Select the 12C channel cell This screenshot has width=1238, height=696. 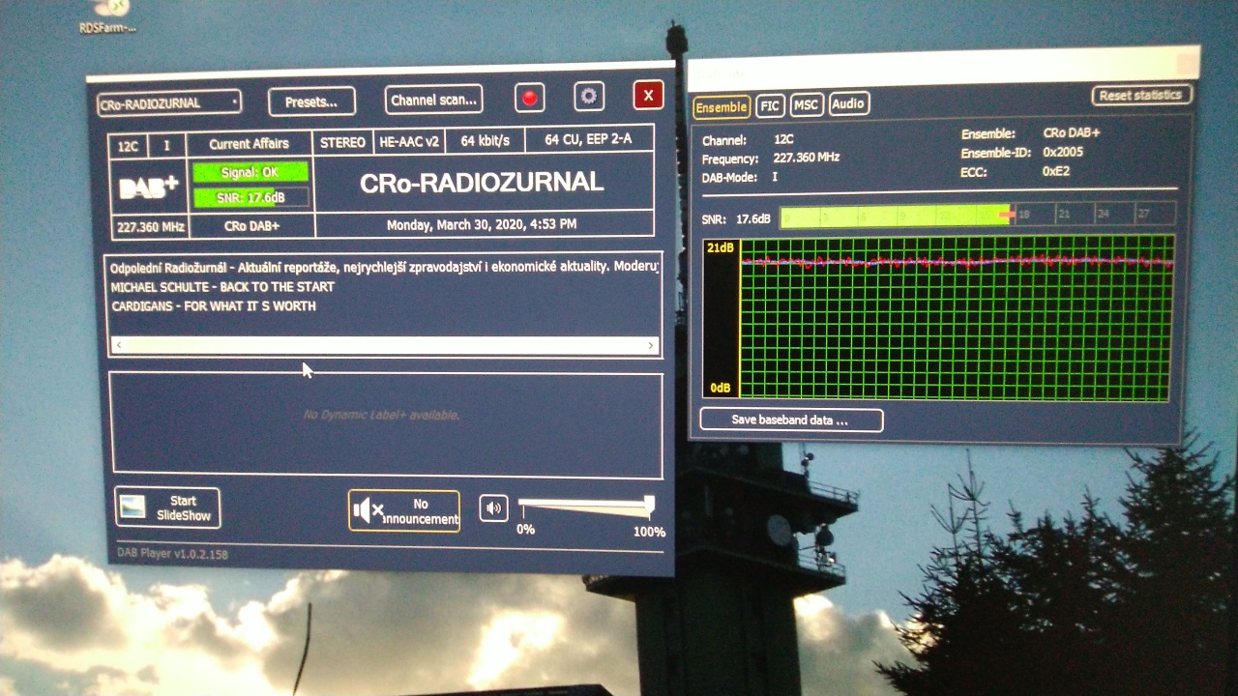(128, 146)
